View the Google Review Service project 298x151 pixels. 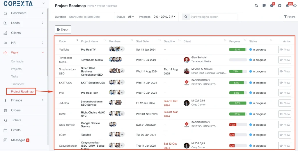click(285, 125)
